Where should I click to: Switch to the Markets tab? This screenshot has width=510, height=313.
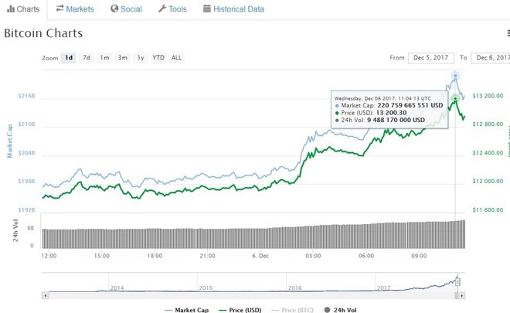(x=75, y=9)
